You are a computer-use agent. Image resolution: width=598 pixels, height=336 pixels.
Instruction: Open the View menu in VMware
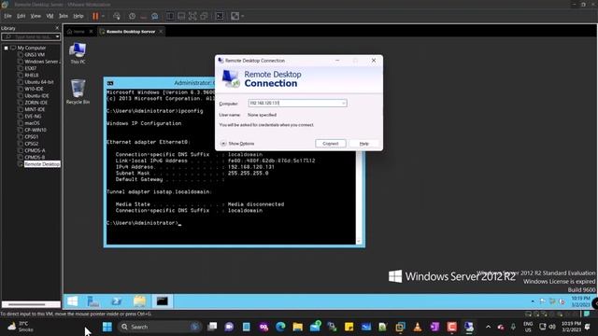(36, 16)
